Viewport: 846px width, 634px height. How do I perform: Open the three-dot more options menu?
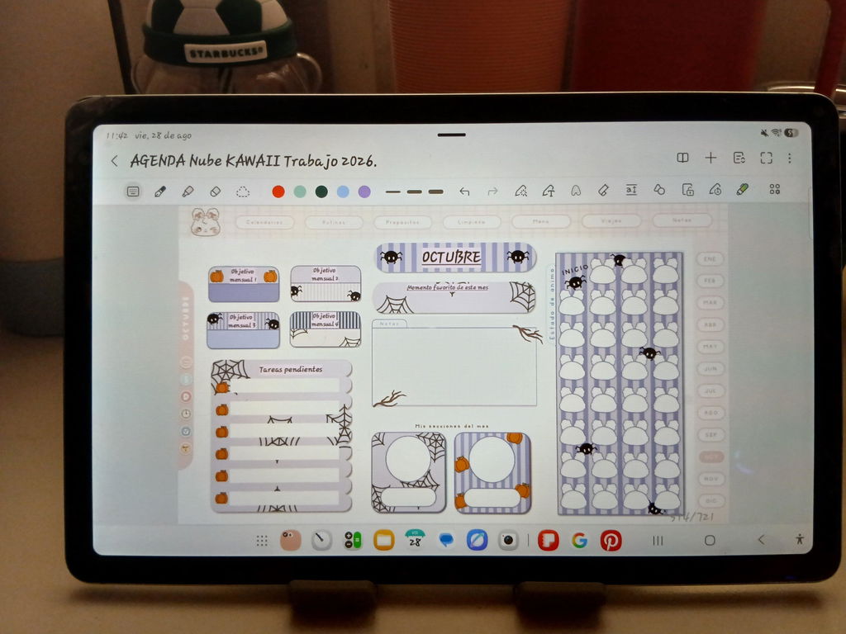click(789, 158)
